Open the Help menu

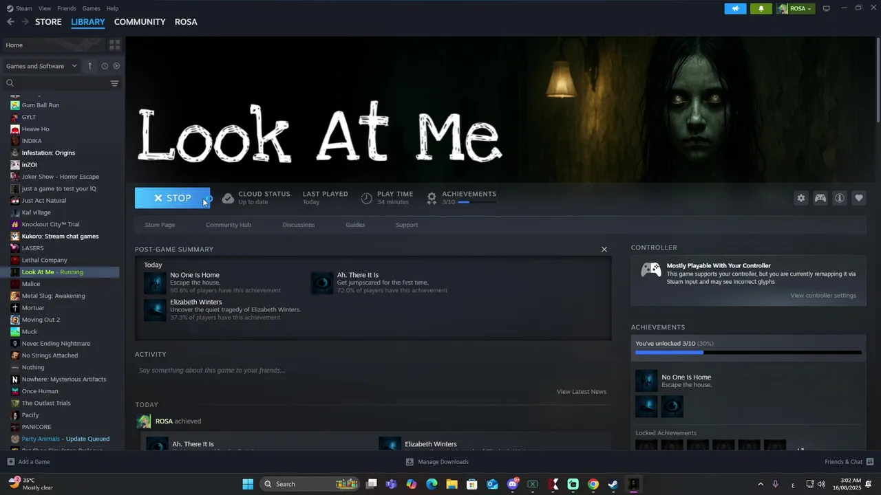pyautogui.click(x=112, y=8)
